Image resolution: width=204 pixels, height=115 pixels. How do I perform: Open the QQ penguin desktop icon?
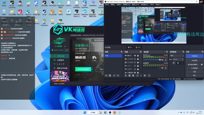[20, 4]
